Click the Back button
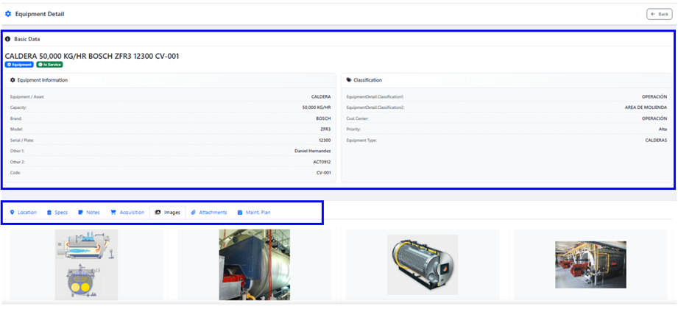The height and width of the screenshot is (334, 678). (x=660, y=14)
